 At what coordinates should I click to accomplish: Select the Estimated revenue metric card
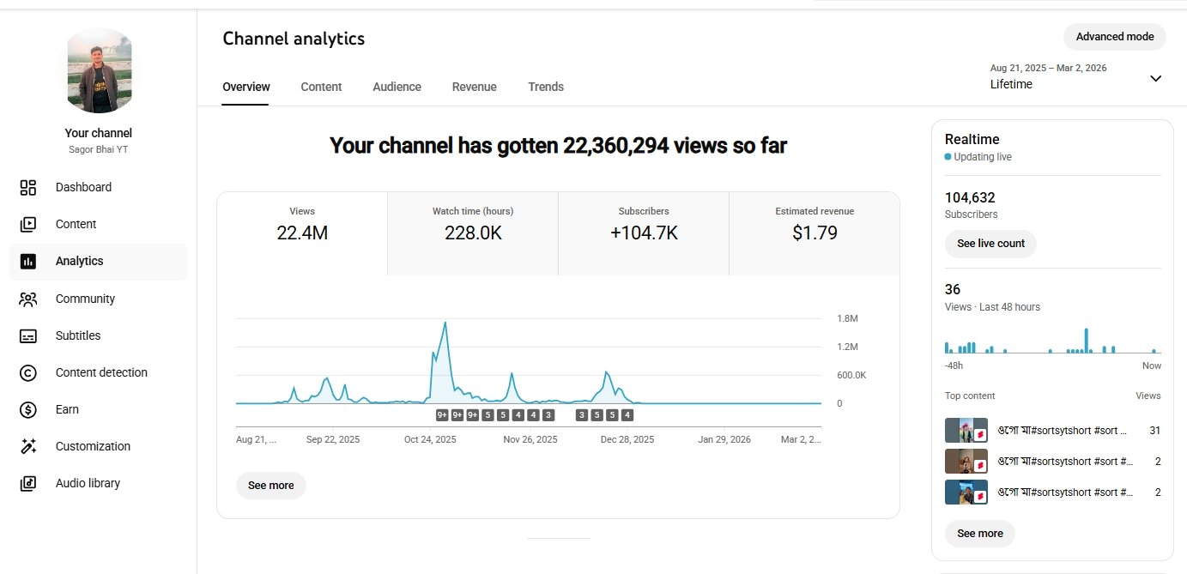coord(814,225)
